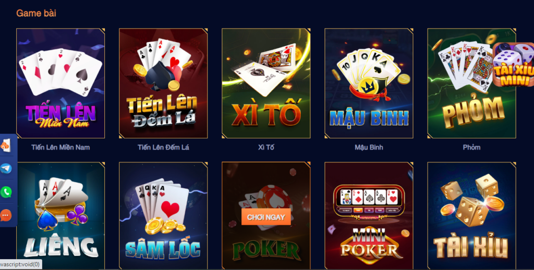Image resolution: width=534 pixels, height=270 pixels.
Task: Launch the Mậu Binh game thumbnail
Action: tap(369, 83)
